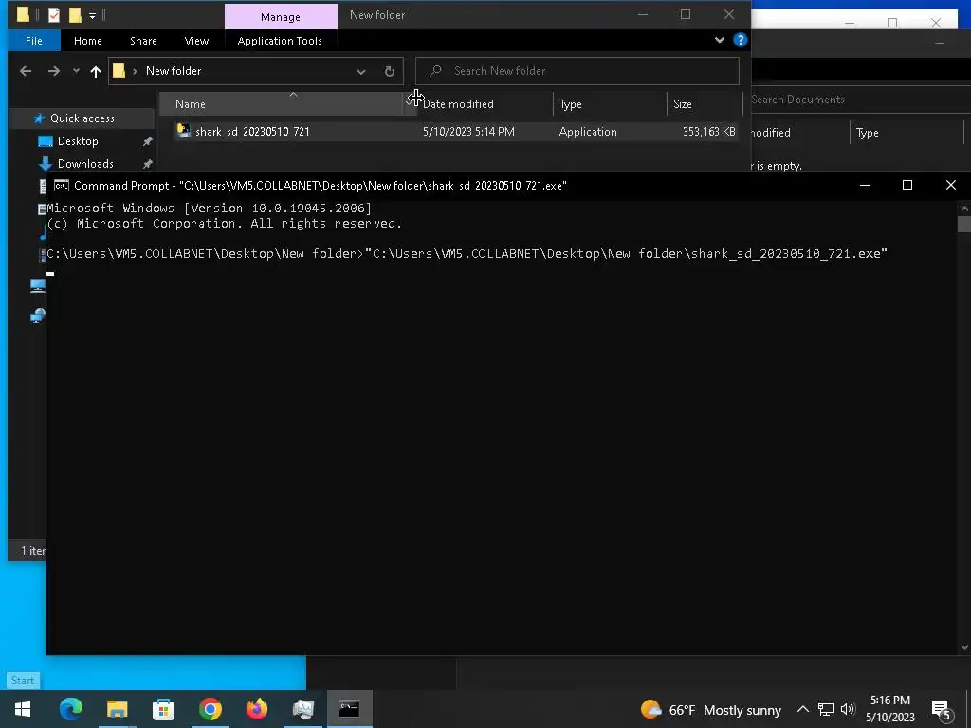Open Quick access in navigation pane
971x728 pixels.
point(82,118)
